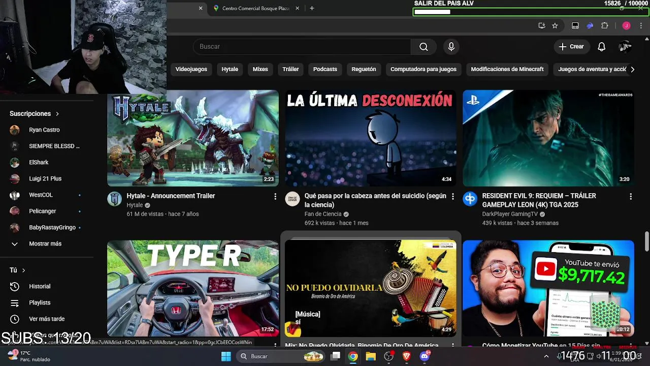The image size is (650, 366).
Task: Open more options for Resident Evil 9 video
Action: point(631,196)
